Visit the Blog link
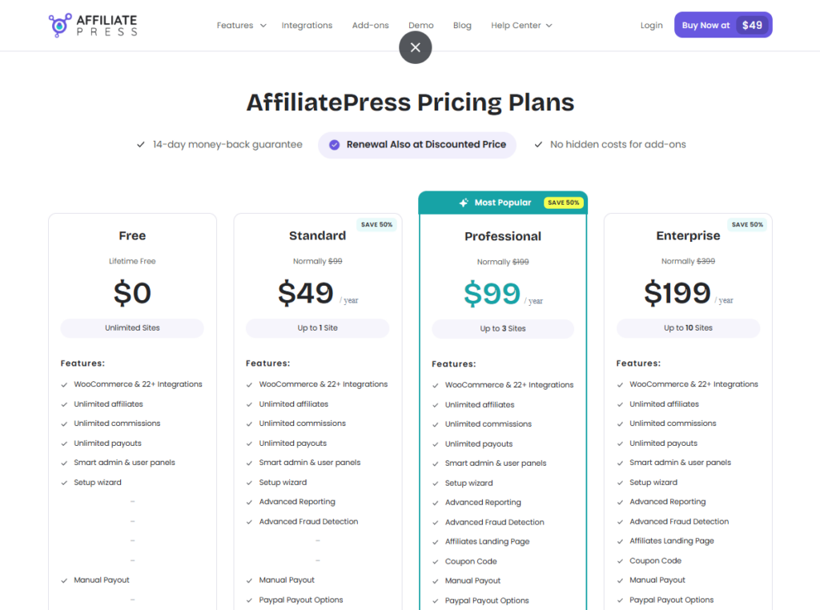Image resolution: width=820 pixels, height=610 pixels. [x=462, y=26]
